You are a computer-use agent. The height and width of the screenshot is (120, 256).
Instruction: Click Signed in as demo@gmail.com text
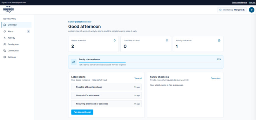point(14,3)
